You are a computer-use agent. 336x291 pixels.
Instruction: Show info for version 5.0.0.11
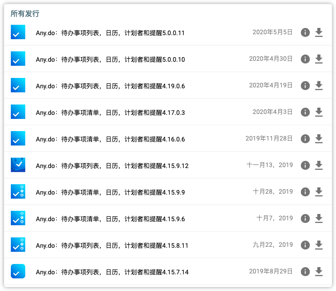[305, 32]
